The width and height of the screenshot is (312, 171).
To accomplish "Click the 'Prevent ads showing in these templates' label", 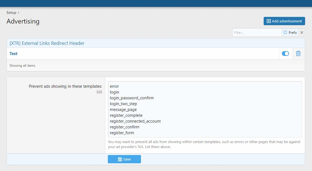I will pos(65,86).
